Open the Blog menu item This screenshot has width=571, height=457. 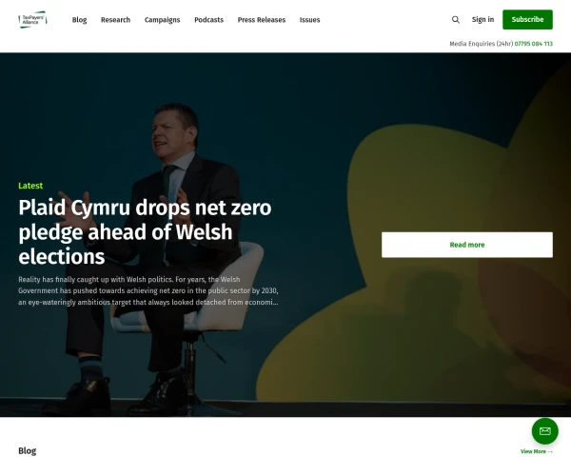point(79,20)
